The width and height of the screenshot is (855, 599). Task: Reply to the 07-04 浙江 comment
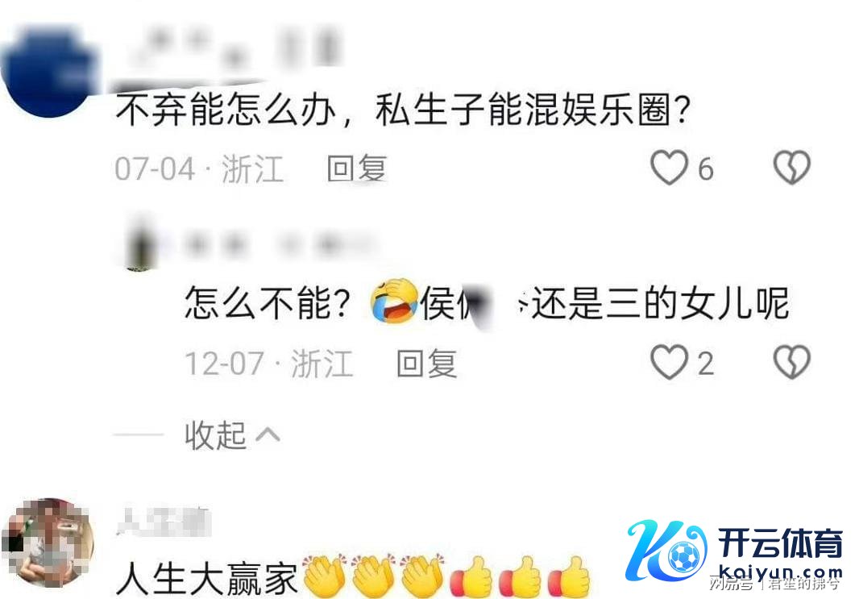pos(357,168)
